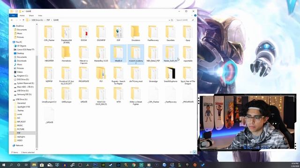Select the Silveredge folder

[153, 75]
